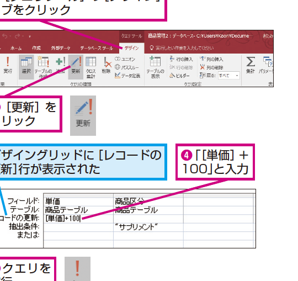Screen dimensions: 298x281
Task: Select the デザイン ribbon tab
Action: 131,48
